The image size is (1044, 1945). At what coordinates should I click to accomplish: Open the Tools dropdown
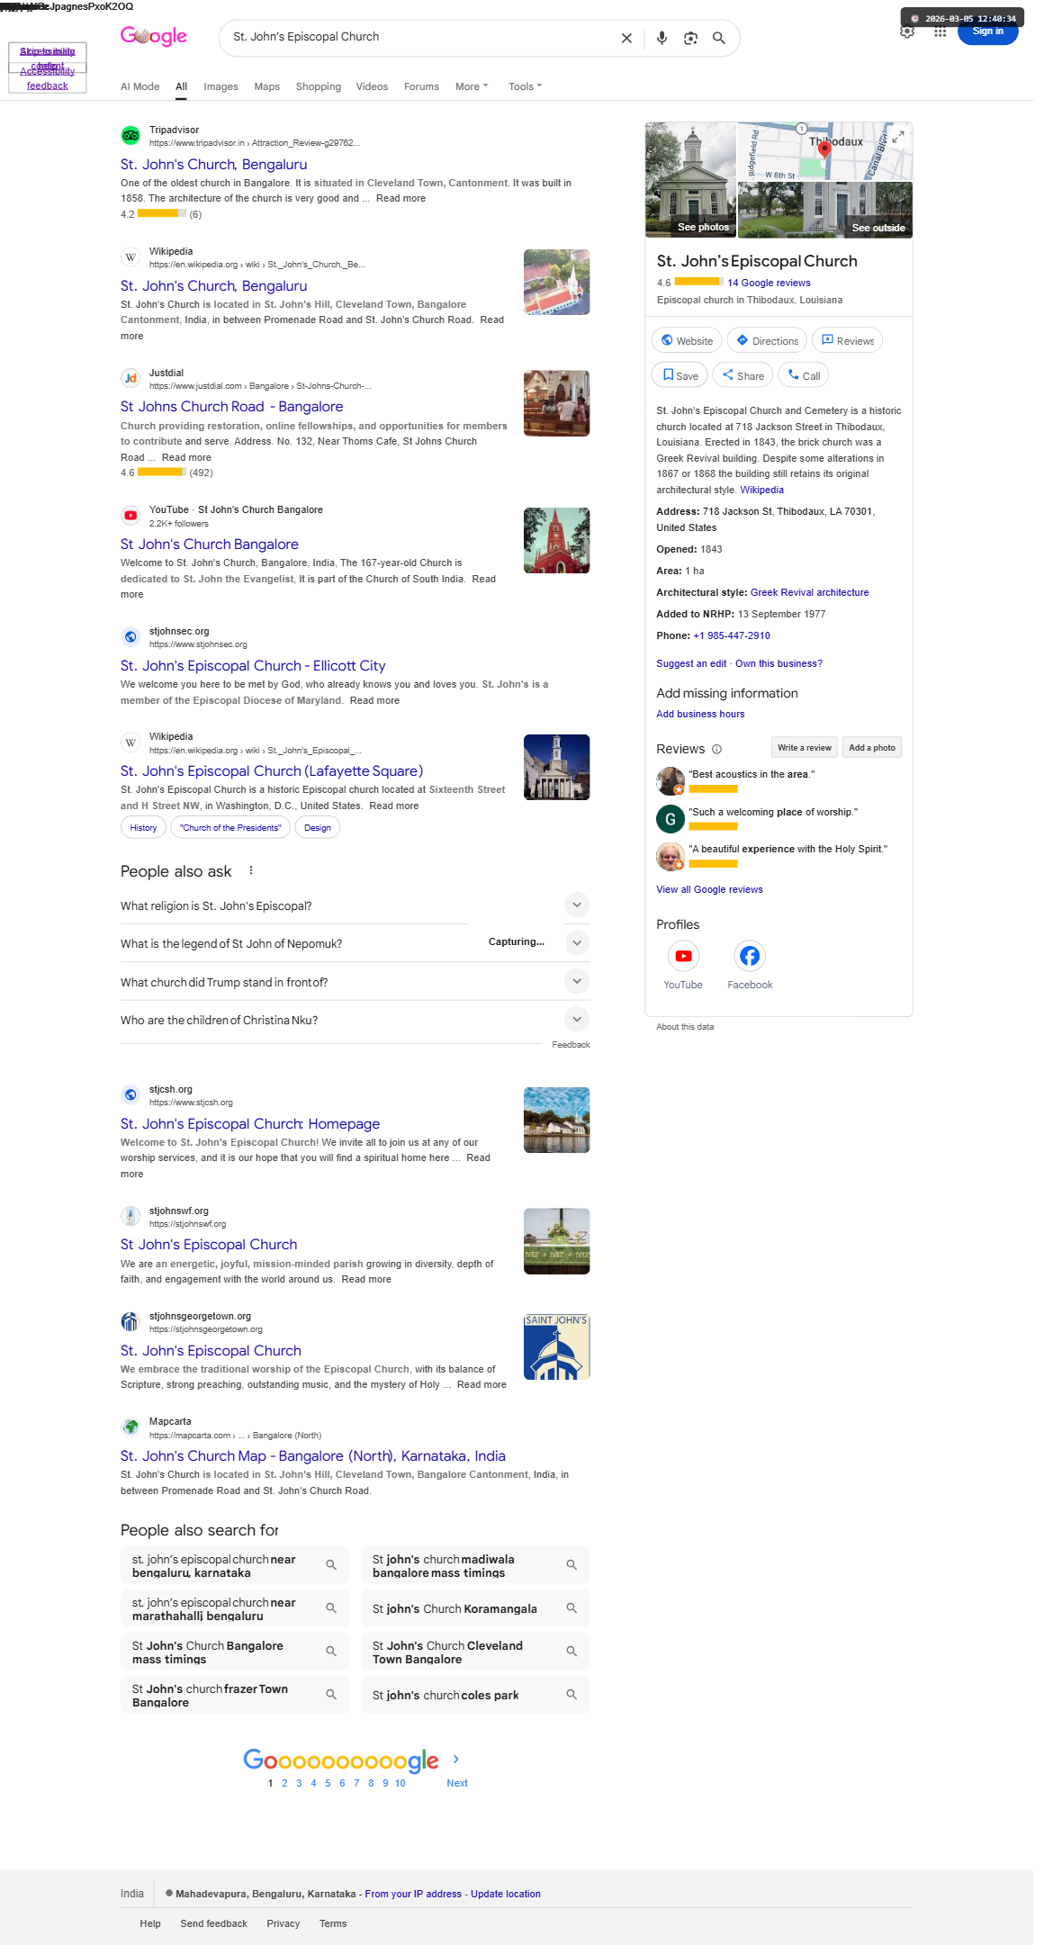coord(525,86)
